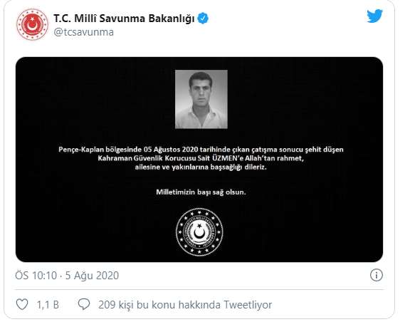Open T.C. Millî Savunma Bakanlığı profile name
The height and width of the screenshot is (322, 405).
(x=124, y=19)
